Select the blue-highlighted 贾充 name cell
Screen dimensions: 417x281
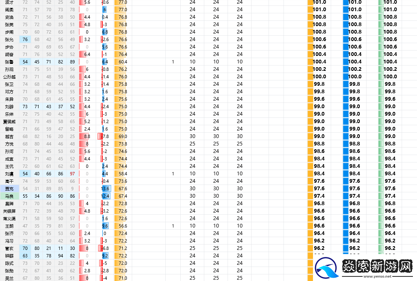click(9, 189)
